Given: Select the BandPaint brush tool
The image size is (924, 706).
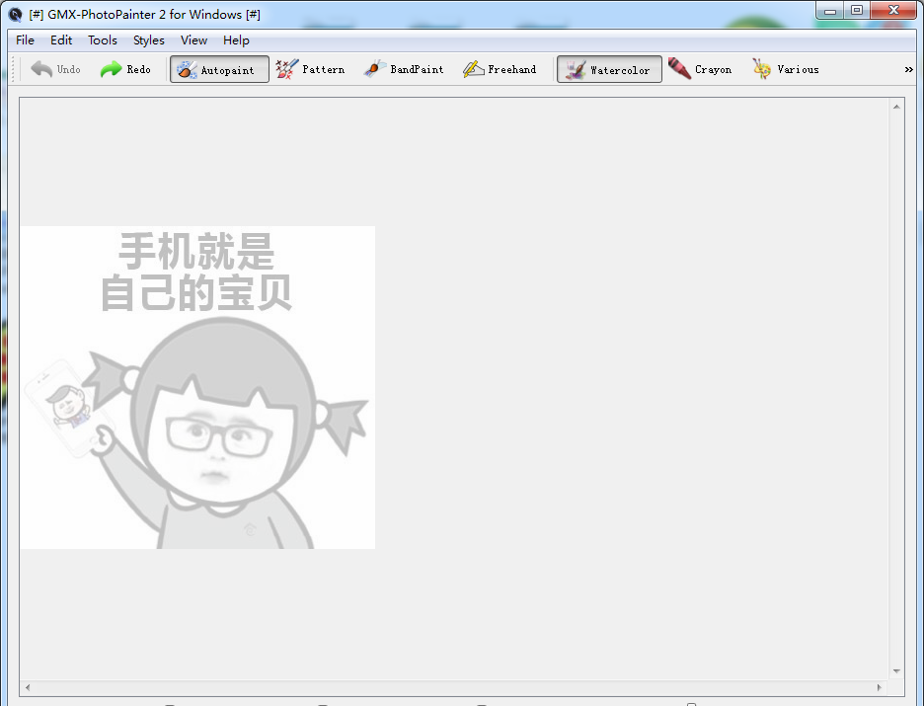Looking at the screenshot, I should pos(404,69).
